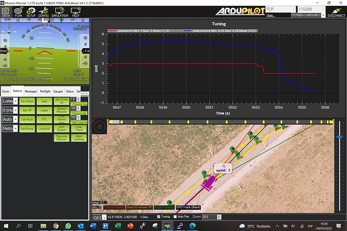Screen dimensions: 347x231
Task: Open Google Chrome from the taskbar
Action: pos(56,226)
